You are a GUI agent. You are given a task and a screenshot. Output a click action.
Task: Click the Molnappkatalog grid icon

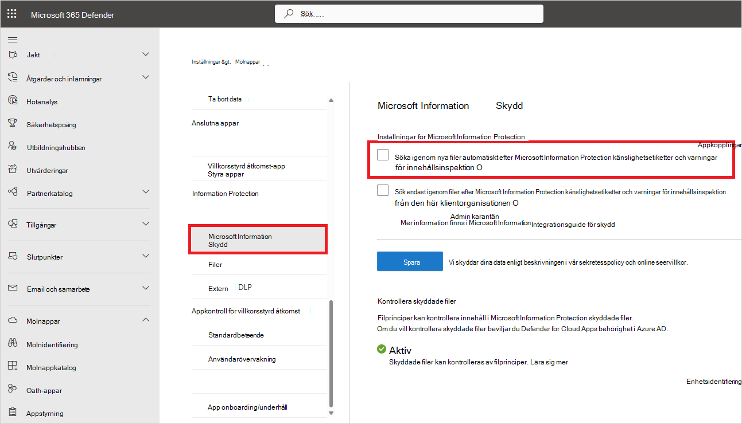13,367
